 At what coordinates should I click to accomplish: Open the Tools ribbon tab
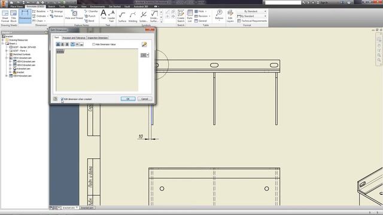[62, 7]
